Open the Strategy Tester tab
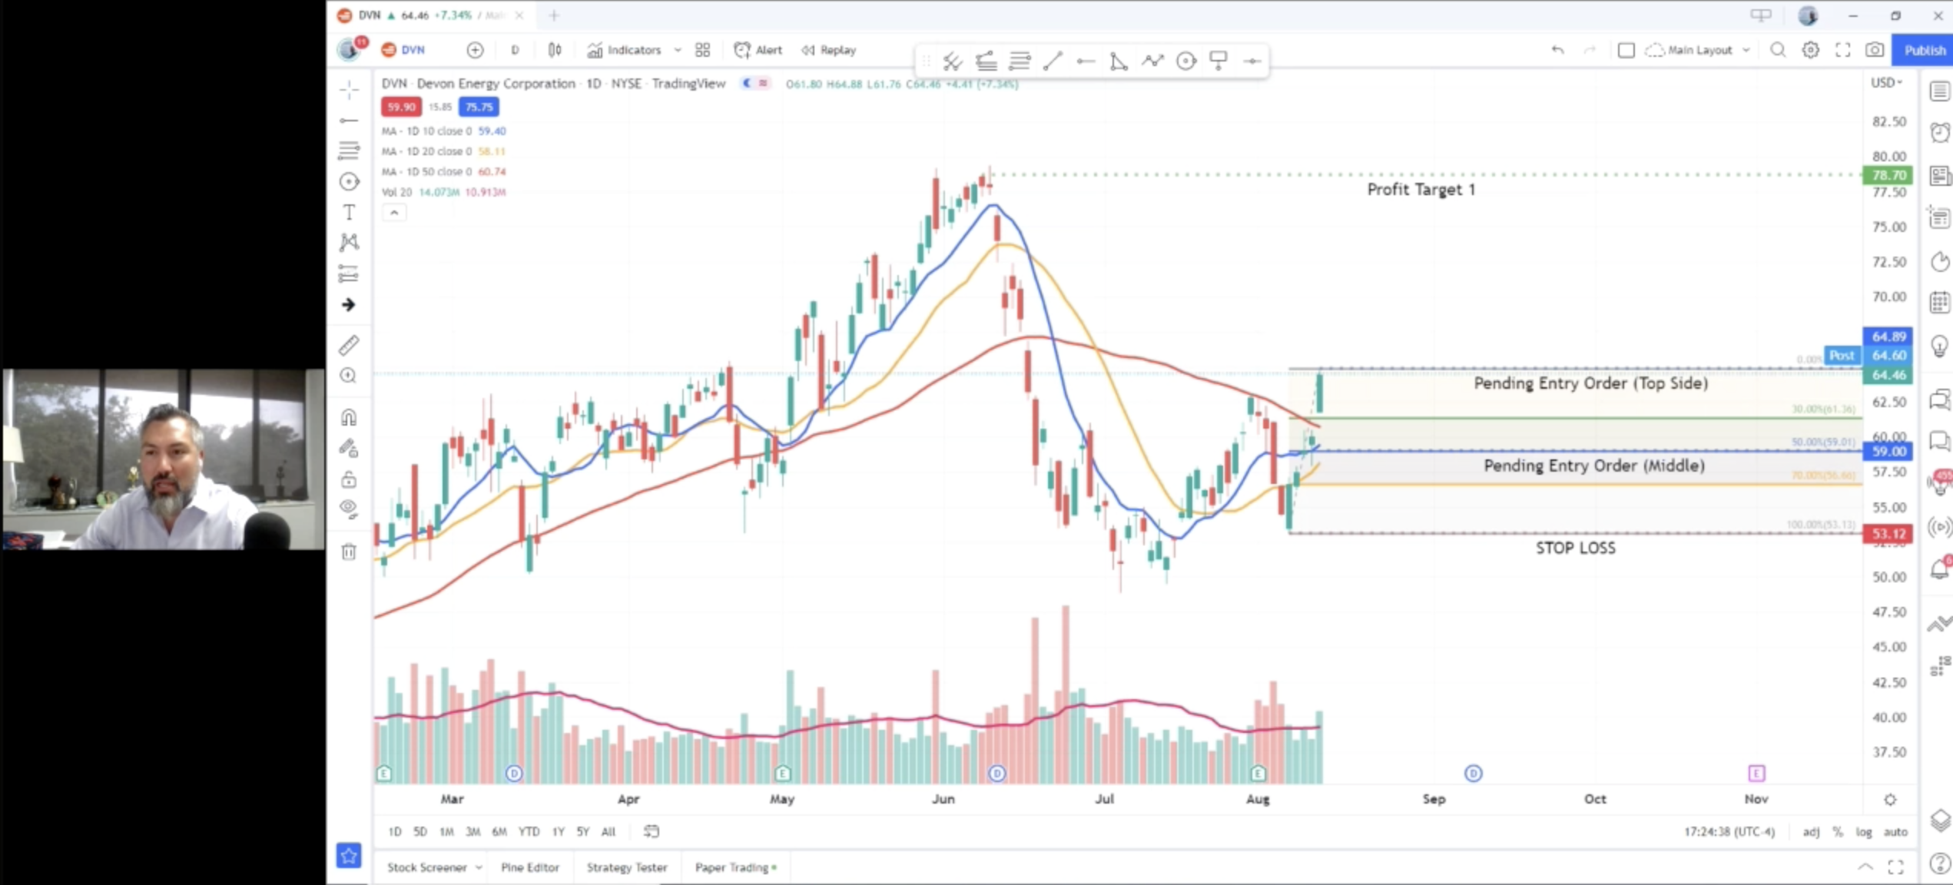Image resolution: width=1953 pixels, height=885 pixels. point(627,867)
